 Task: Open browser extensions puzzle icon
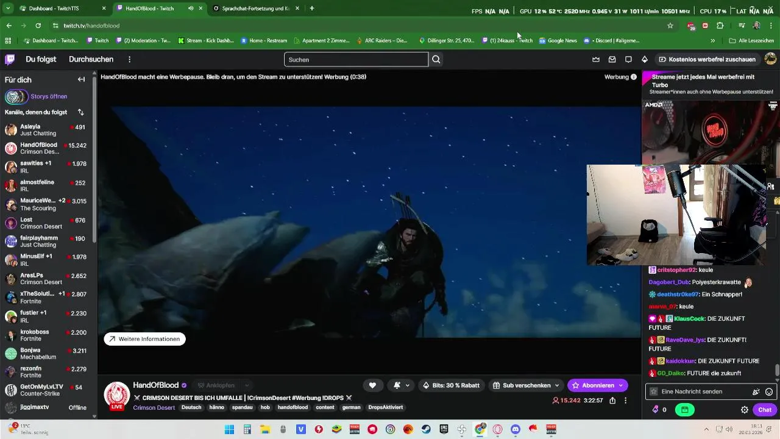click(720, 26)
